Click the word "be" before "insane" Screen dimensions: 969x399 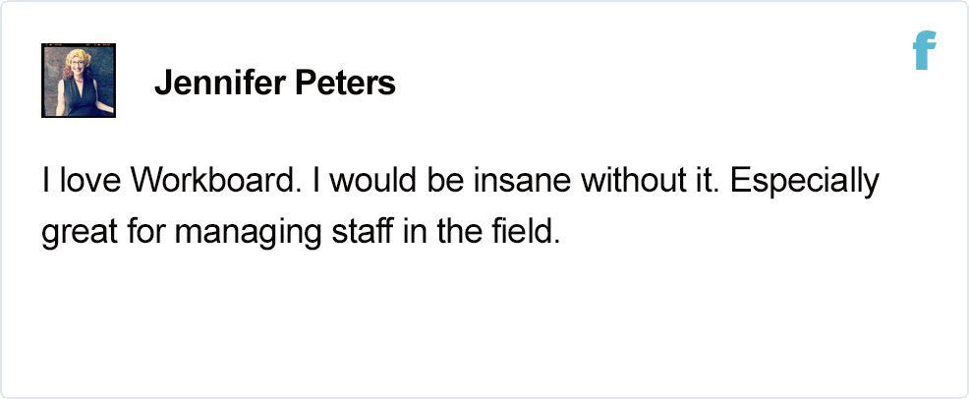(x=451, y=181)
